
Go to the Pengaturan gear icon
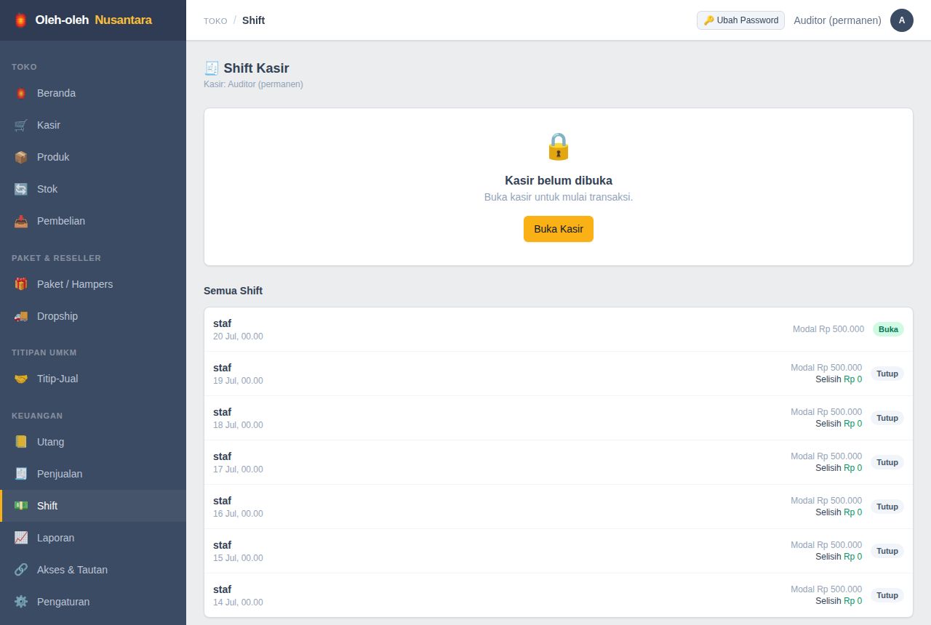[21, 602]
